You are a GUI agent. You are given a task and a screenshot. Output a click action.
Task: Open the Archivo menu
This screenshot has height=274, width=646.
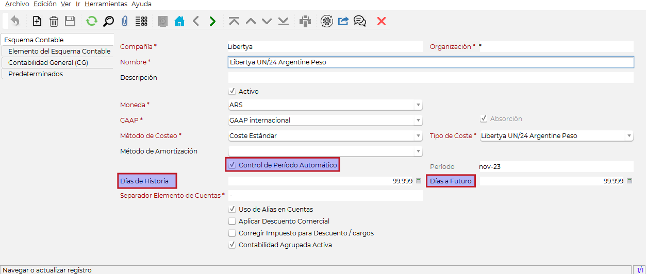(x=17, y=4)
